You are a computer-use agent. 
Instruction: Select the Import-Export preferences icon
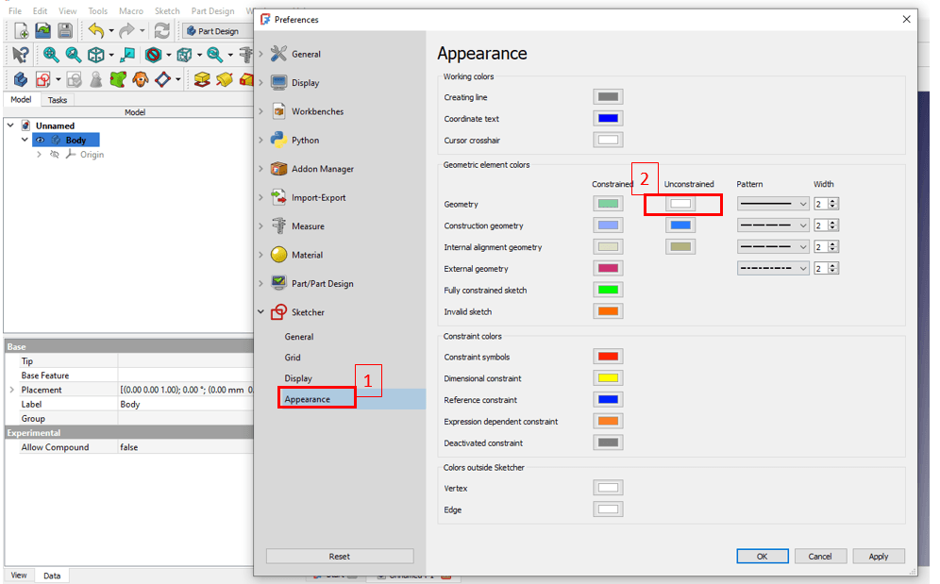tap(280, 197)
